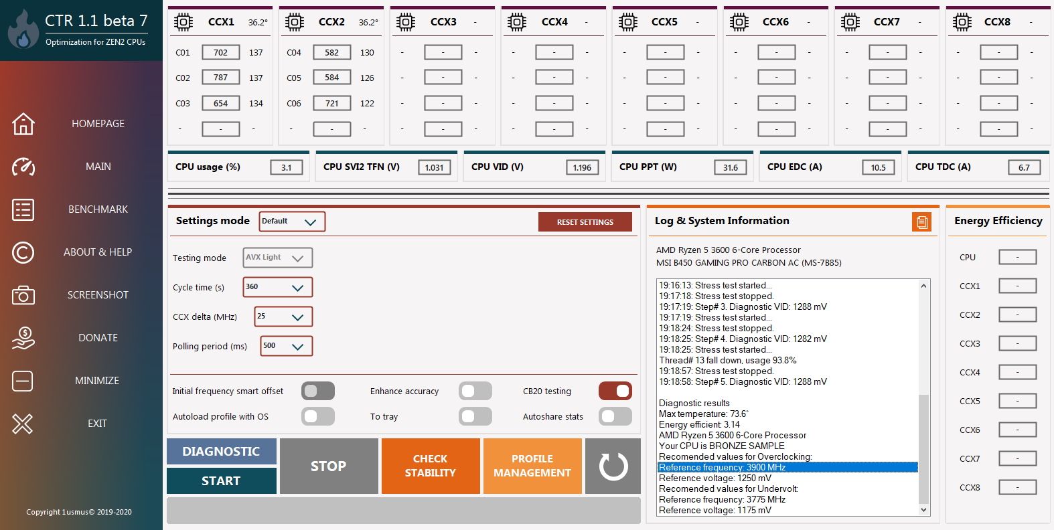Click the CCX1 chip icon
1054x530 pixels.
tap(183, 22)
